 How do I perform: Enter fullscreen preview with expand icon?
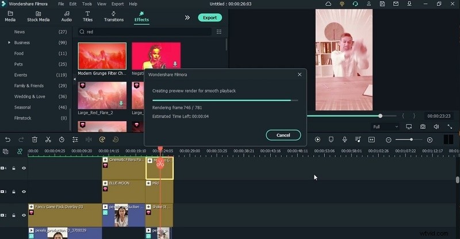click(450, 127)
